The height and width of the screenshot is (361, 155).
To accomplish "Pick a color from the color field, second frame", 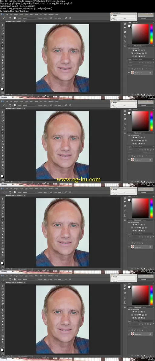I will click(140, 121).
